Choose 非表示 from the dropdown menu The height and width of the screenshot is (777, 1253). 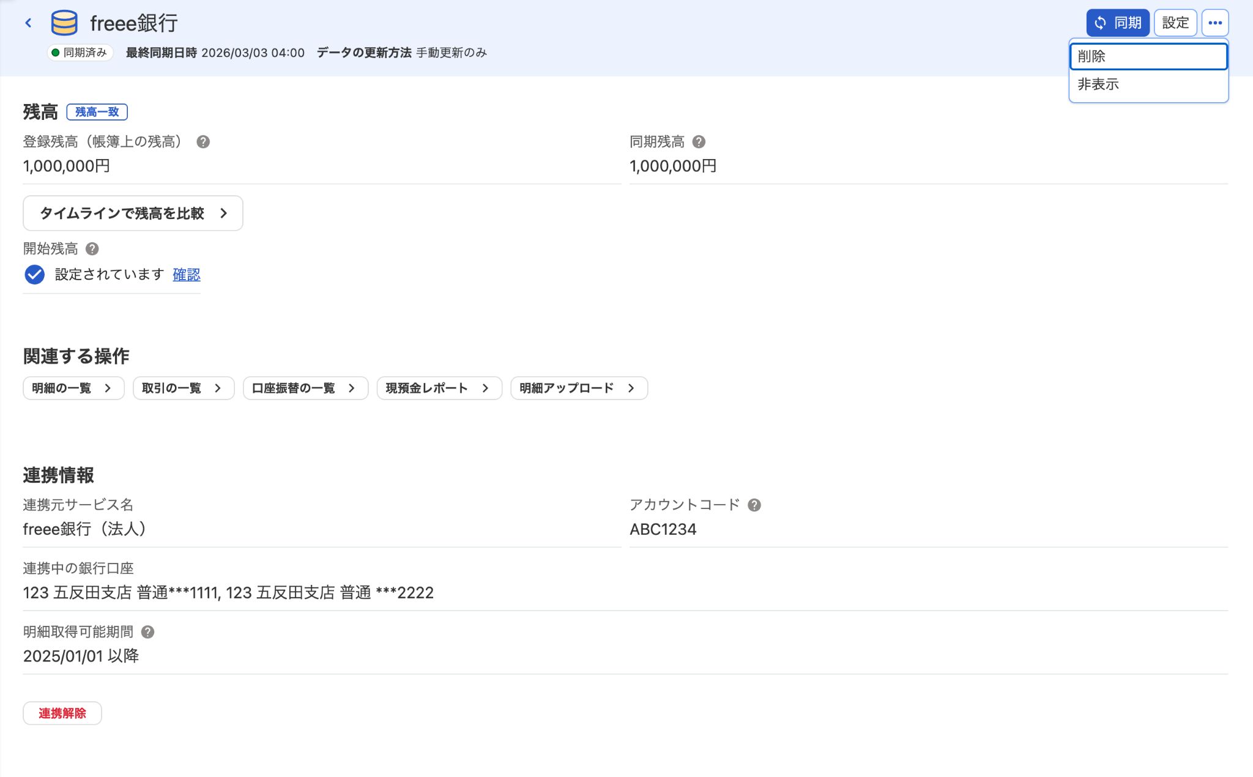click(1148, 84)
